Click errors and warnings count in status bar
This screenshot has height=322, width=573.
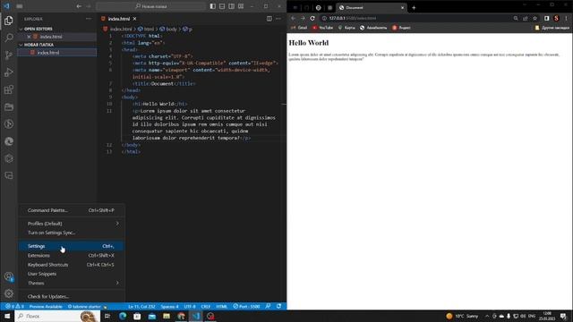click(x=14, y=307)
